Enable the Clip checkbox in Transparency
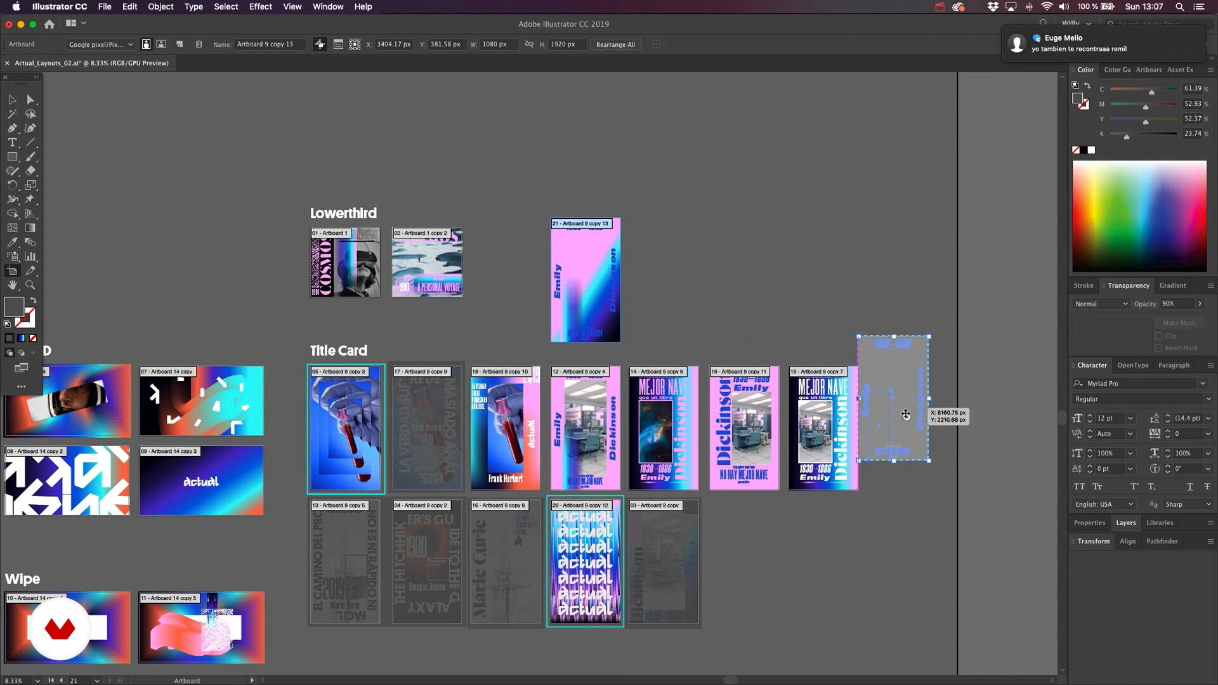The width and height of the screenshot is (1218, 685). 1158,336
